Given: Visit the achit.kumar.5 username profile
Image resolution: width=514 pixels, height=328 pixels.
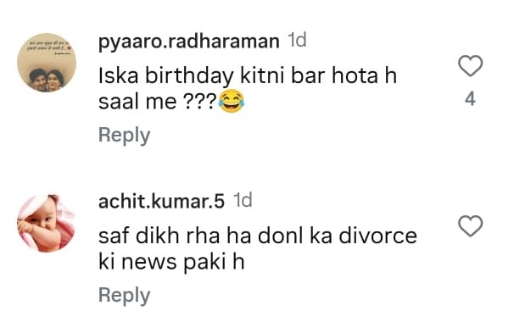Looking at the screenshot, I should point(161,201).
